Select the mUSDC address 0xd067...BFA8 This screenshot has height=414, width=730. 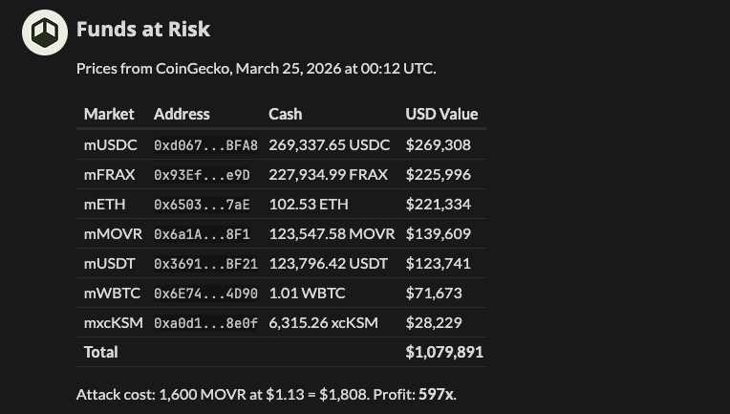[205, 145]
